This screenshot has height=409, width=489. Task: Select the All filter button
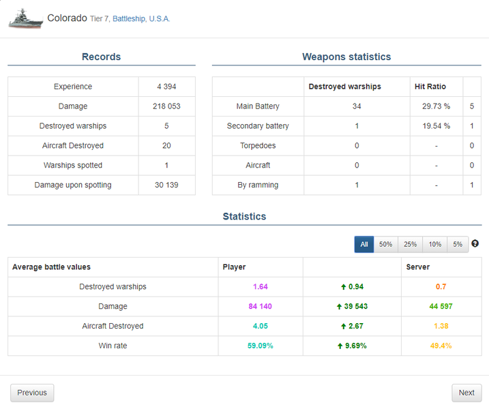[364, 245]
